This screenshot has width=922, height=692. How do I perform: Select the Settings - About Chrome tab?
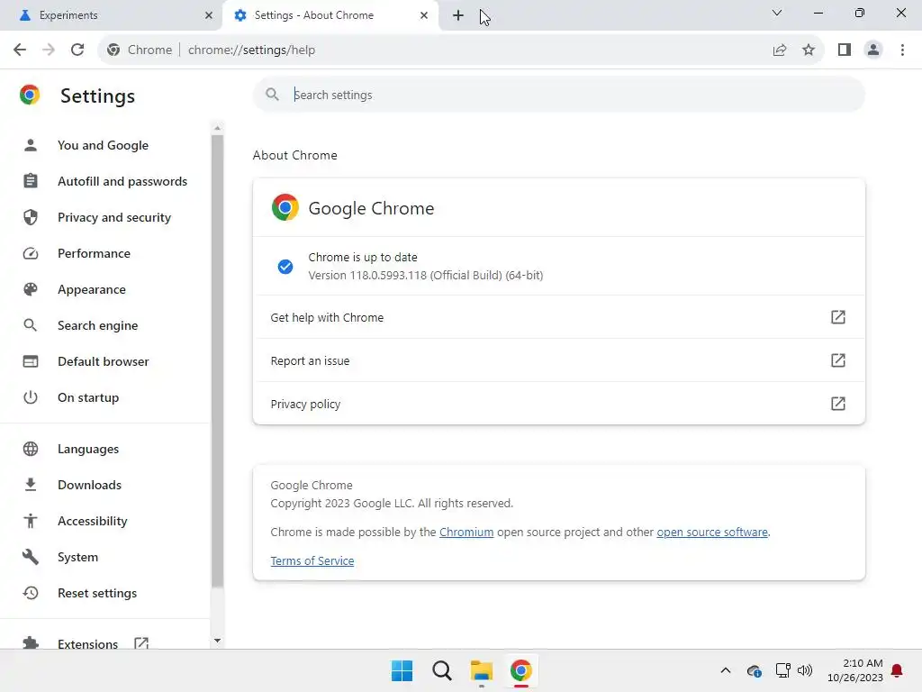(330, 15)
